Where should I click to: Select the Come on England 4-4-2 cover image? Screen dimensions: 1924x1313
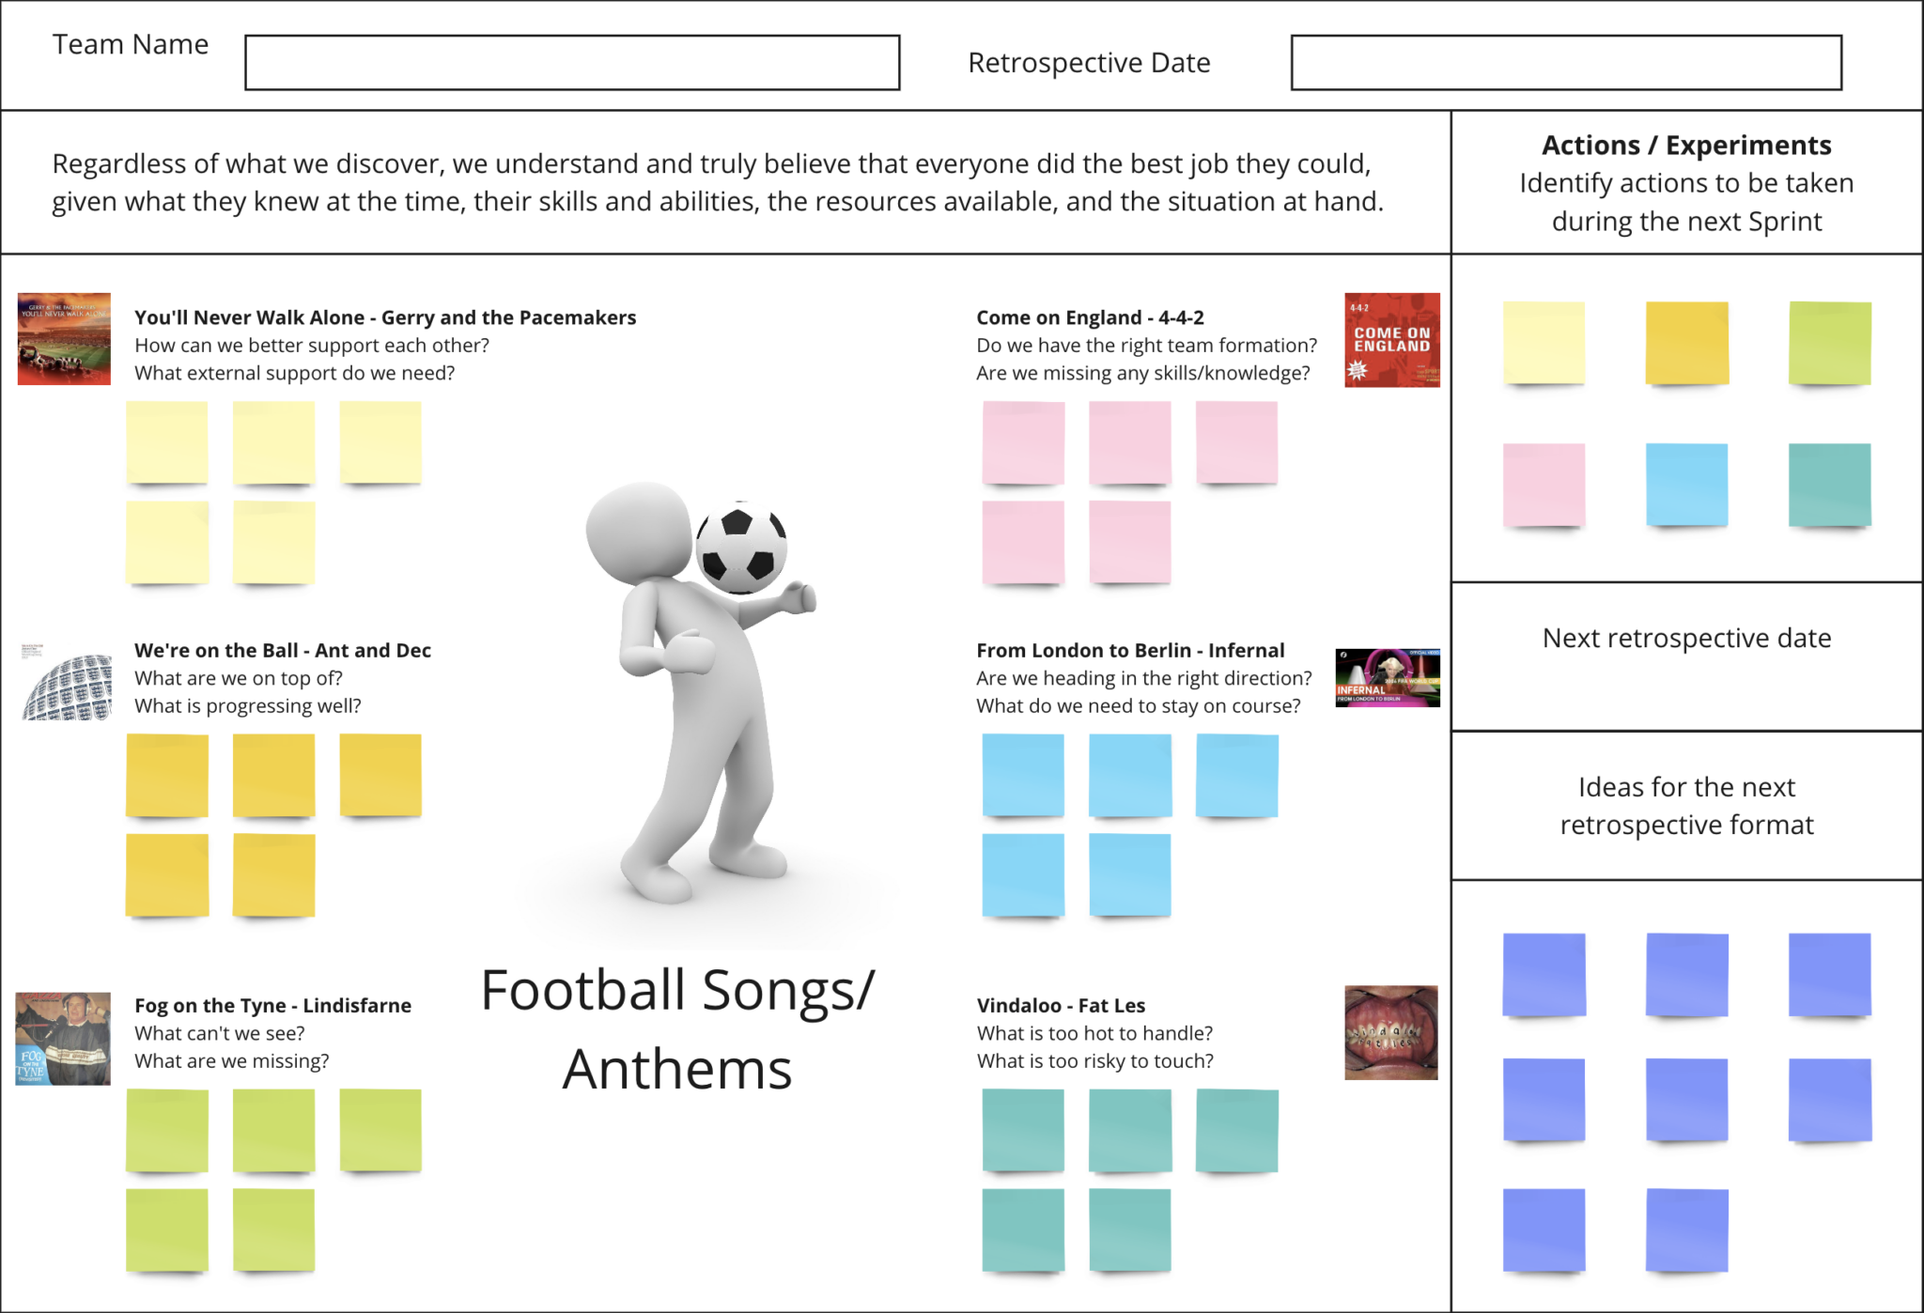1391,338
